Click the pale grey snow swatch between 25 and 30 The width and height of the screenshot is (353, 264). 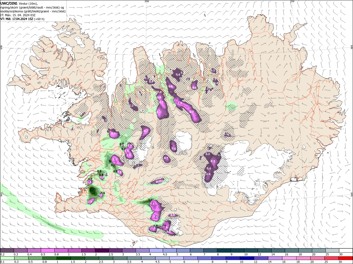coord(332,251)
